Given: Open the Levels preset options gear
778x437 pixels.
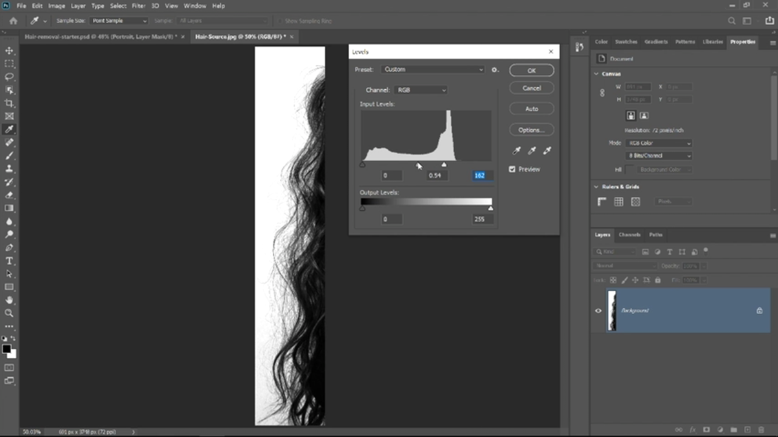Looking at the screenshot, I should 495,70.
